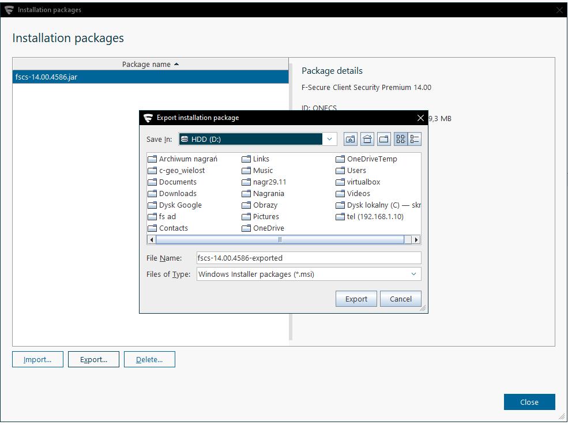Click the file list's right scroll arrow
Viewport: 568px width, 425px height.
pos(416,239)
